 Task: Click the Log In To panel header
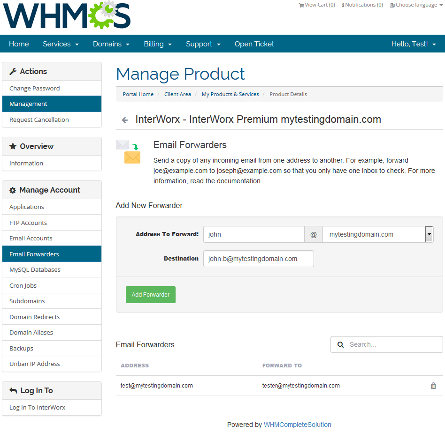click(x=52, y=390)
